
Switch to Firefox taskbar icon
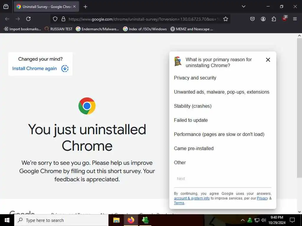[x=131, y=220]
